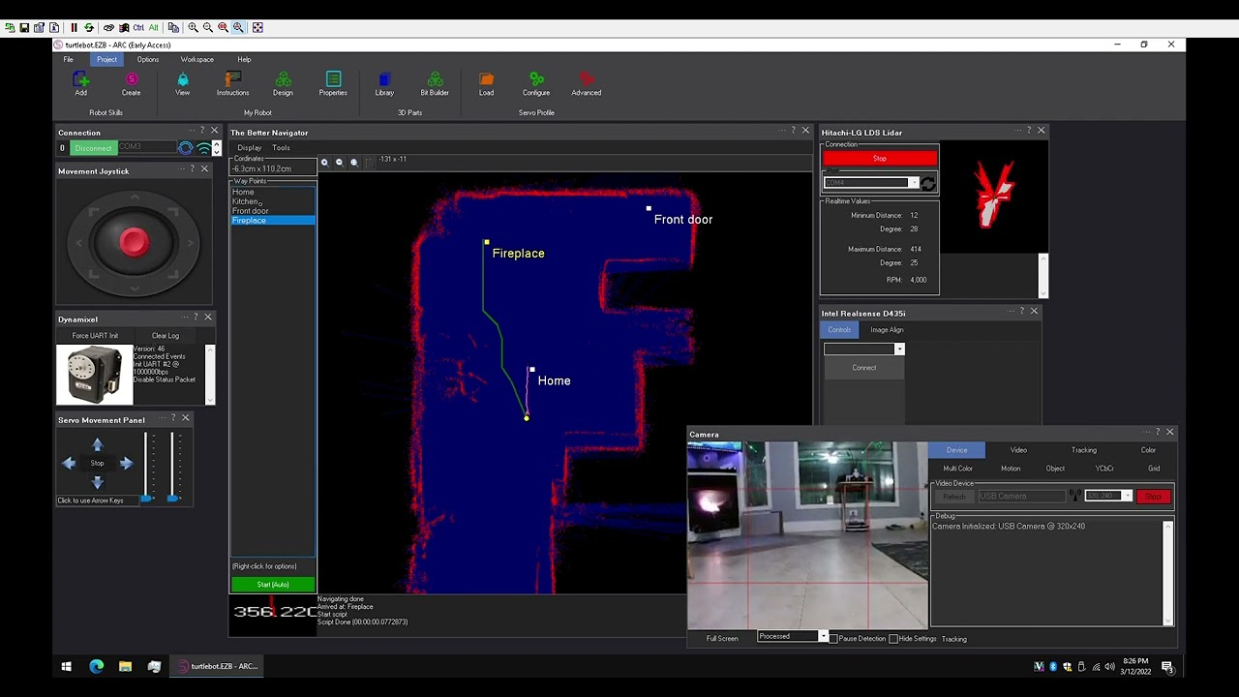Click the Load servo profile icon
The height and width of the screenshot is (697, 1239).
[486, 79]
